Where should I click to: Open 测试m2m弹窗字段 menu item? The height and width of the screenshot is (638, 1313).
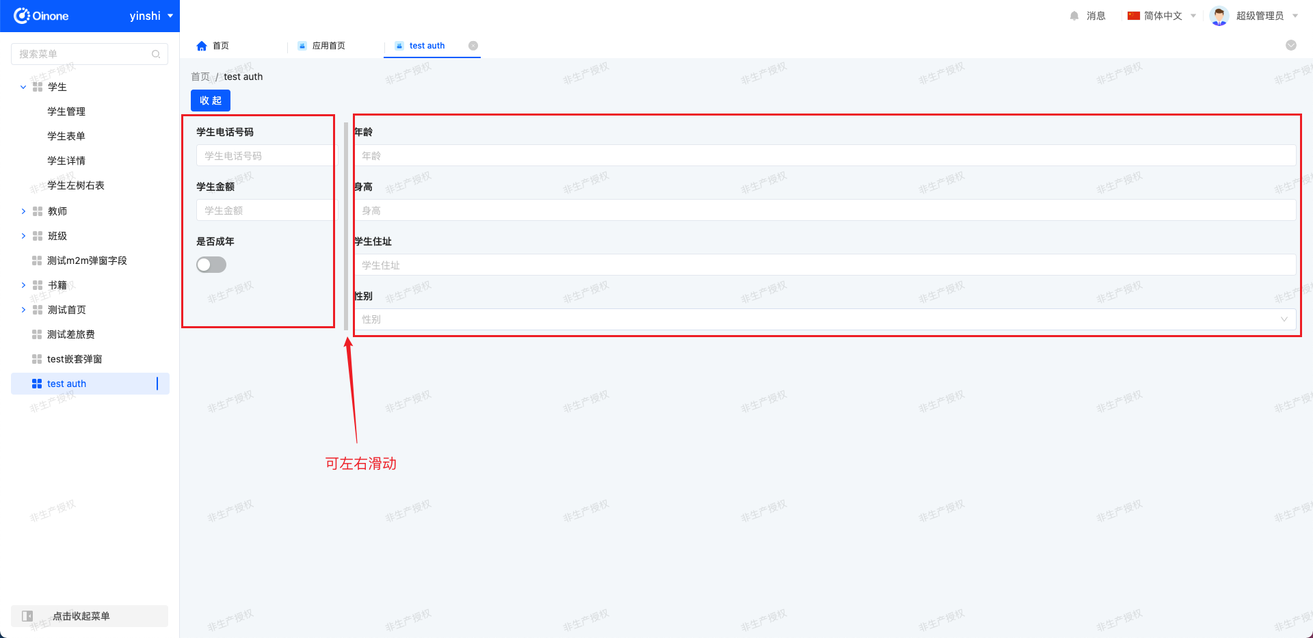(87, 261)
